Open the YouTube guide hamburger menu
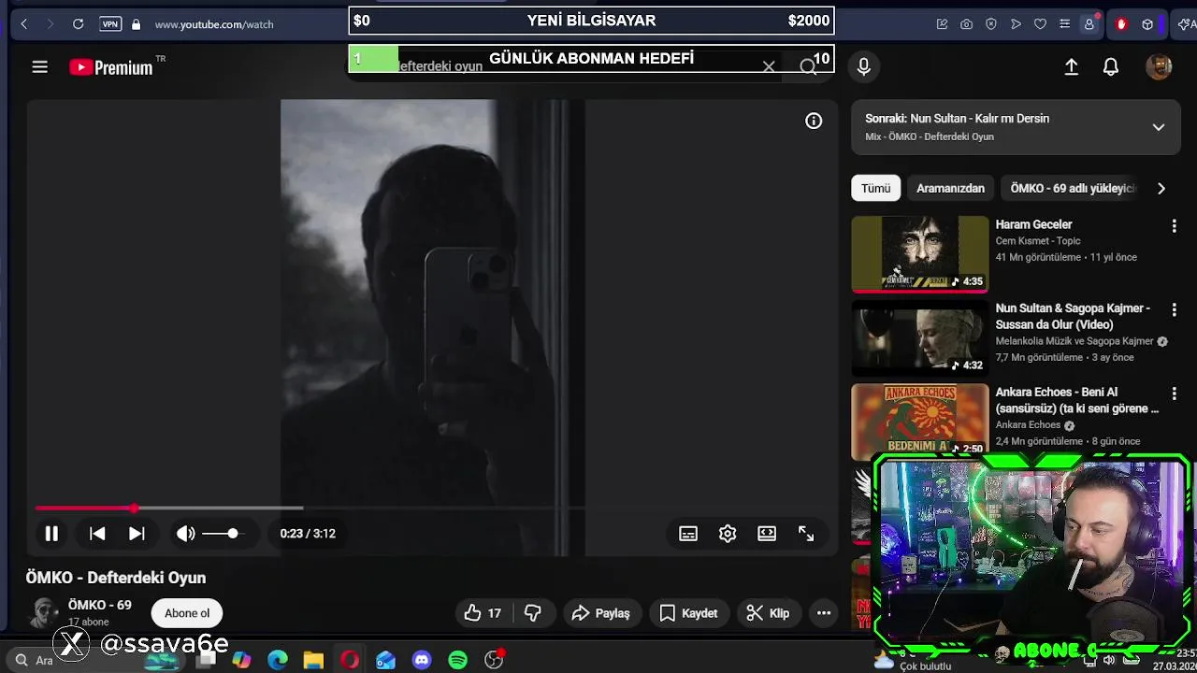The height and width of the screenshot is (673, 1197). [39, 66]
